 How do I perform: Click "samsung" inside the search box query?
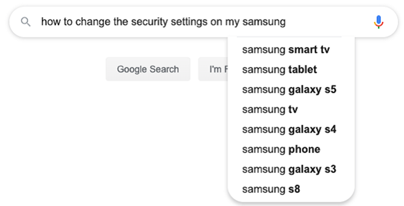[x=264, y=22]
